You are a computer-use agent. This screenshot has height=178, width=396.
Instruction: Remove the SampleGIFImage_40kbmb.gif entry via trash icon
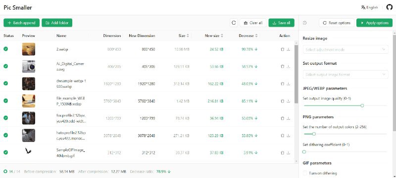[x=282, y=152]
